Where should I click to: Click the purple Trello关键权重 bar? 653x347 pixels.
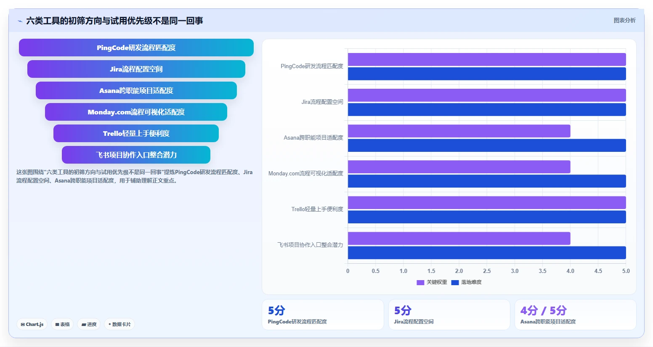click(x=487, y=202)
